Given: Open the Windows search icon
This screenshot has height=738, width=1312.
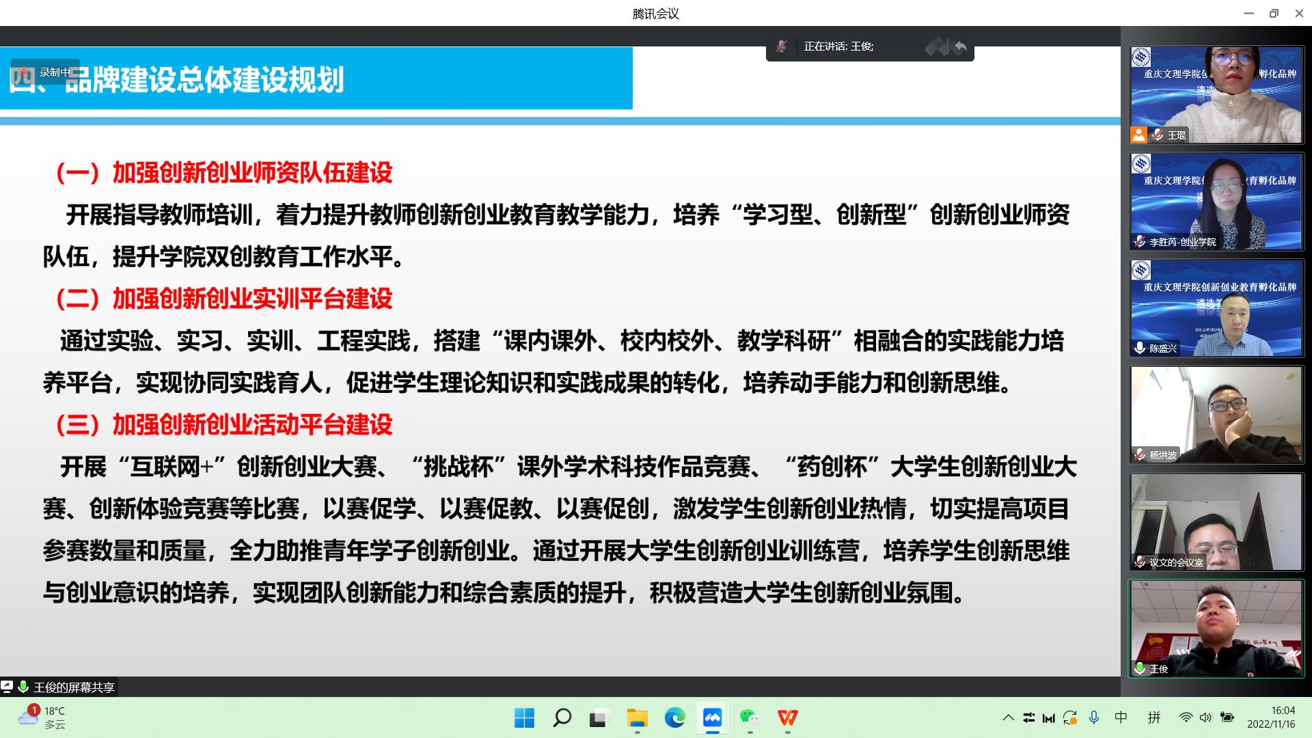Looking at the screenshot, I should 562,717.
